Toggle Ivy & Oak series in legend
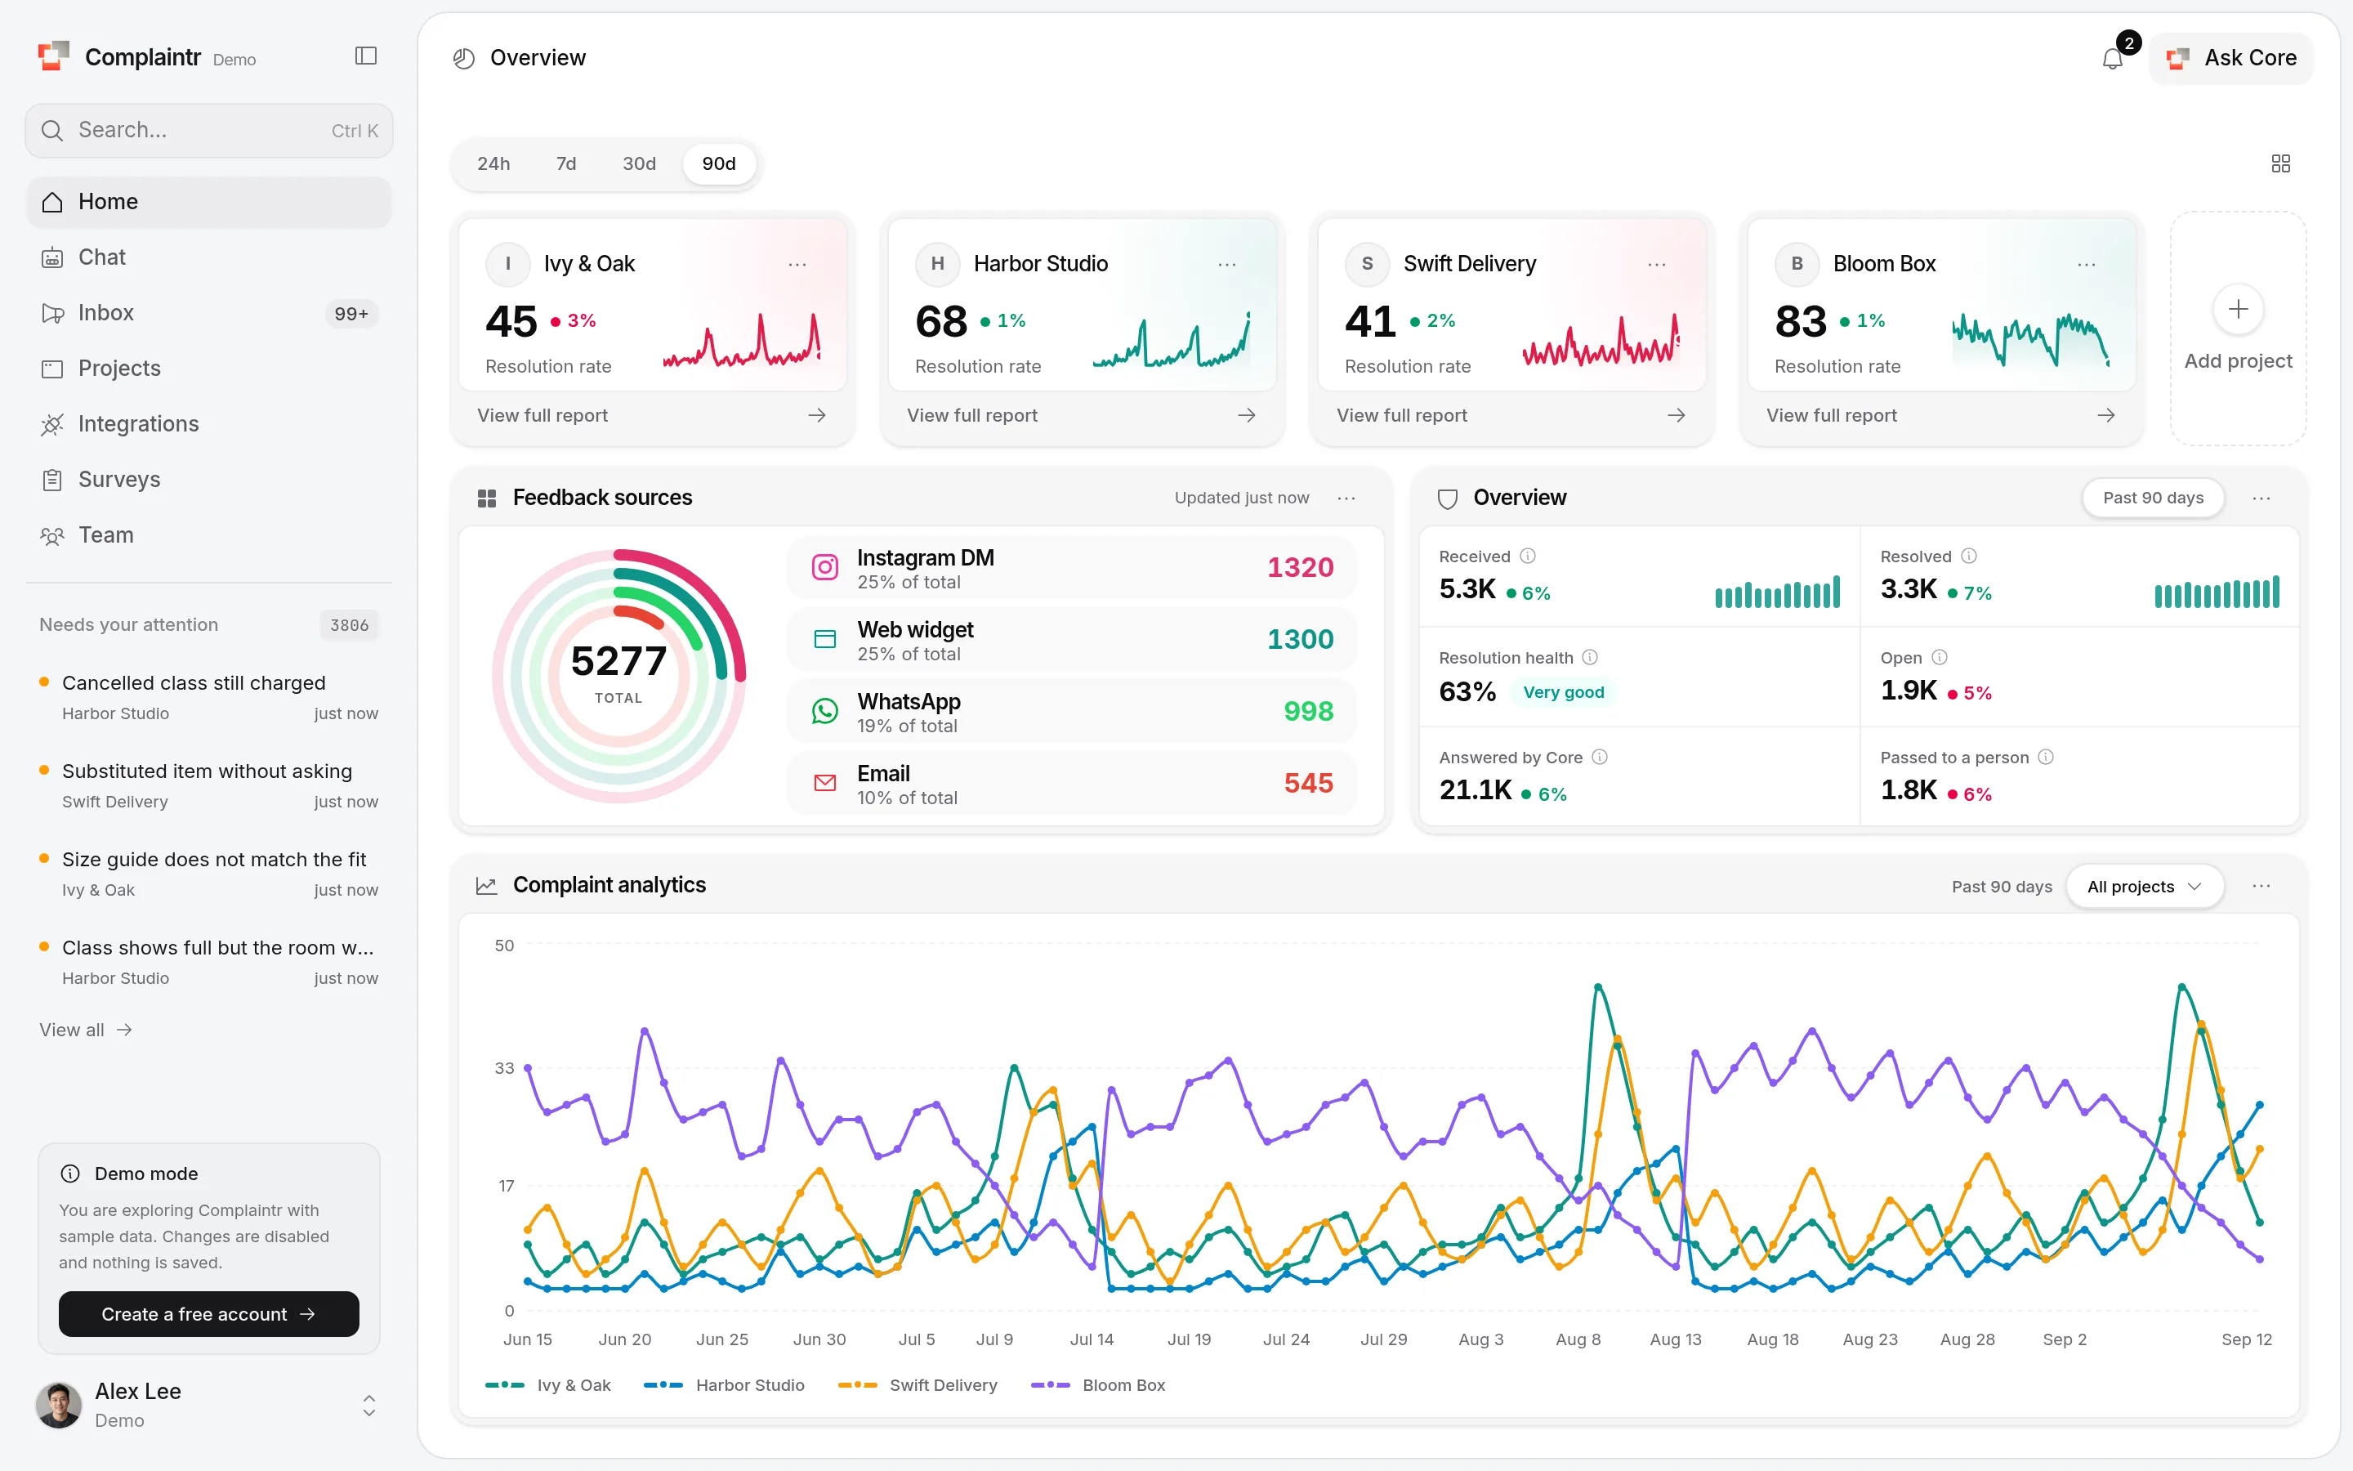This screenshot has height=1471, width=2353. click(x=547, y=1384)
